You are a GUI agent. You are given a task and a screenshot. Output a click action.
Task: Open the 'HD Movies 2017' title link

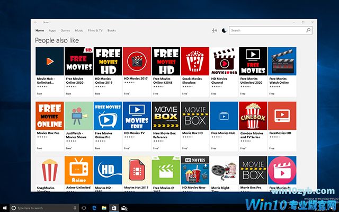[x=136, y=78]
